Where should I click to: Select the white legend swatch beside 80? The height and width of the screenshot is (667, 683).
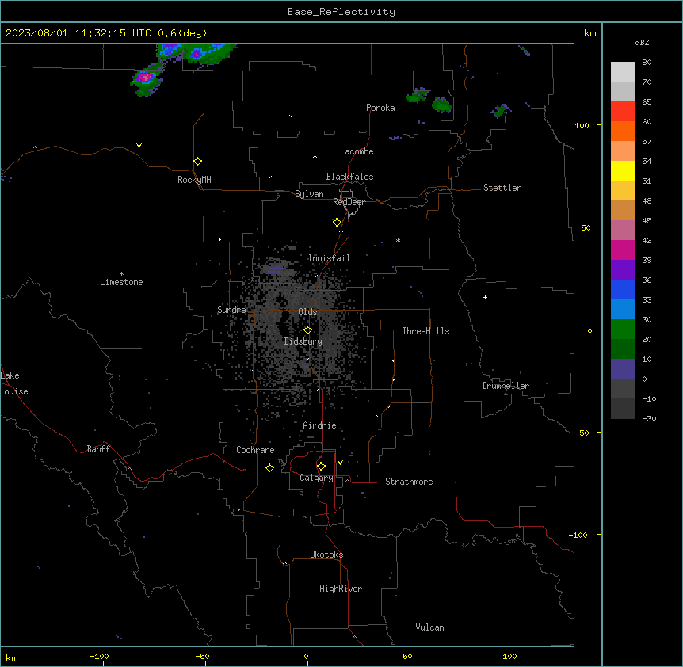pos(623,71)
